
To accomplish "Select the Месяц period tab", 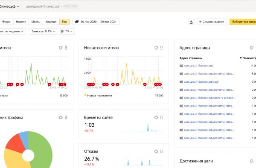I will 36,22.
